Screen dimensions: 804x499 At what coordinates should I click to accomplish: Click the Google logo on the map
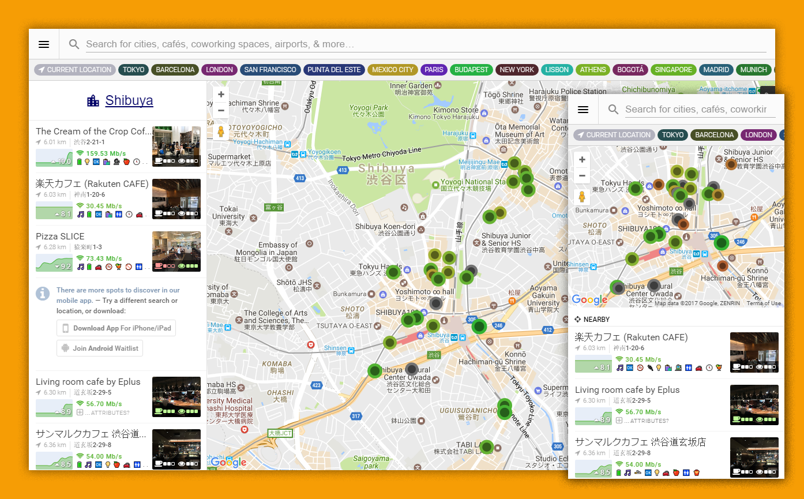pos(230,461)
